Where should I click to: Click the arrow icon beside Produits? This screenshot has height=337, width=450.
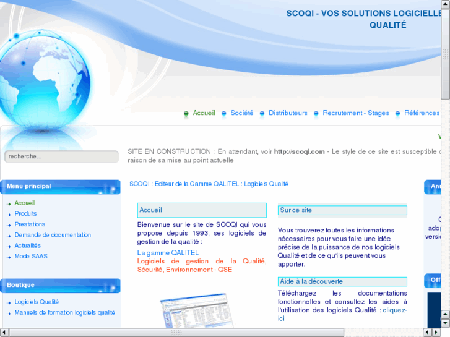(9, 215)
